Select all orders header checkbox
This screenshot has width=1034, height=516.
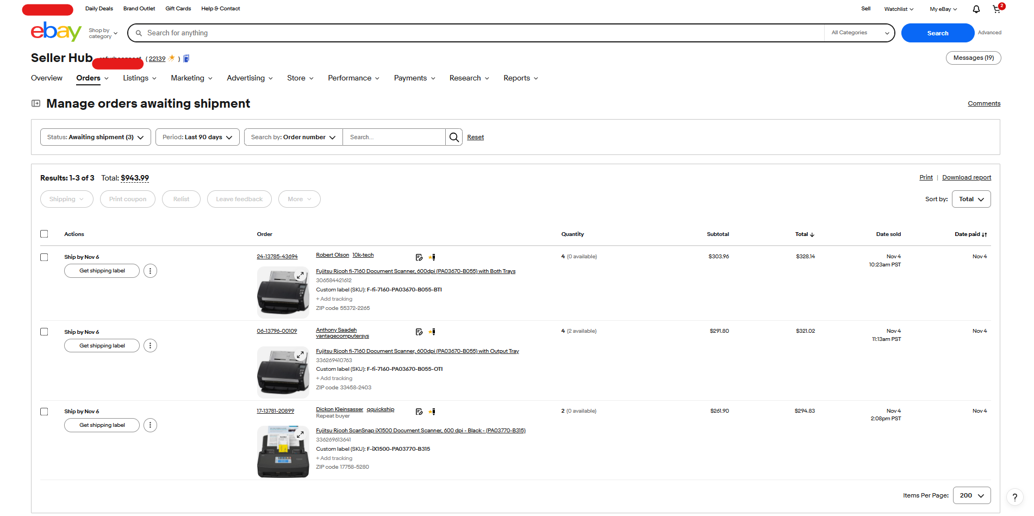click(x=44, y=234)
